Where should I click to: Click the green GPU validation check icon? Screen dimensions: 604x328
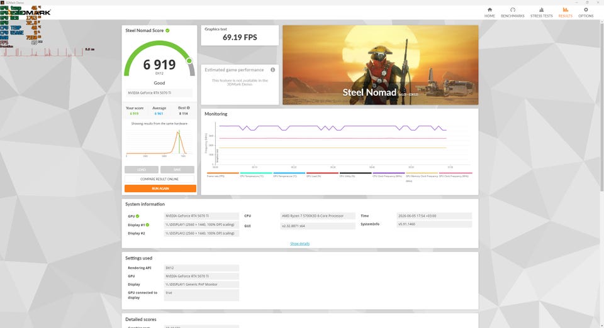pos(138,216)
